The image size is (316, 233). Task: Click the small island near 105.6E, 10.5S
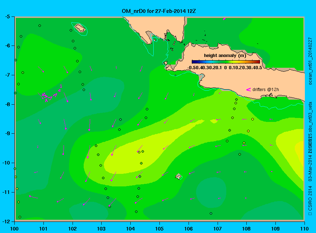(x=178, y=177)
